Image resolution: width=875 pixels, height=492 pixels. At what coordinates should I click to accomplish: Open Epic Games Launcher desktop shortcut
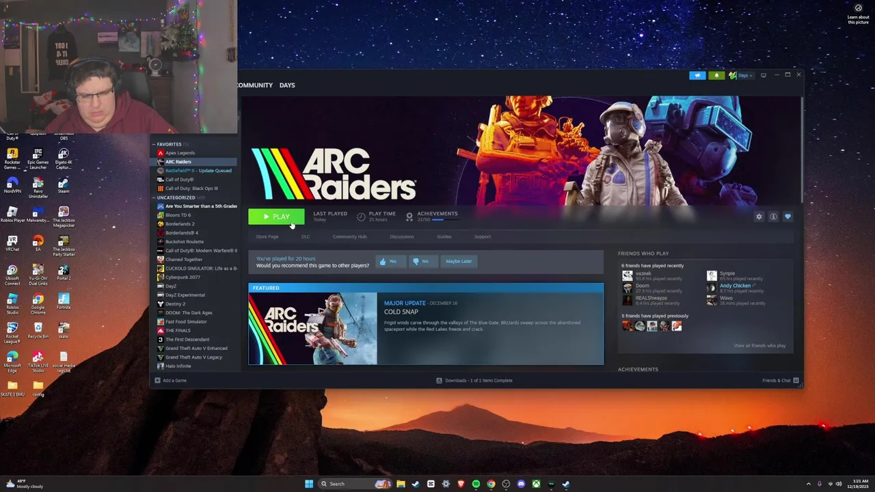tap(38, 159)
